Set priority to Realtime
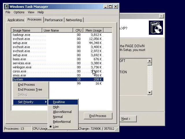 tap(63, 102)
